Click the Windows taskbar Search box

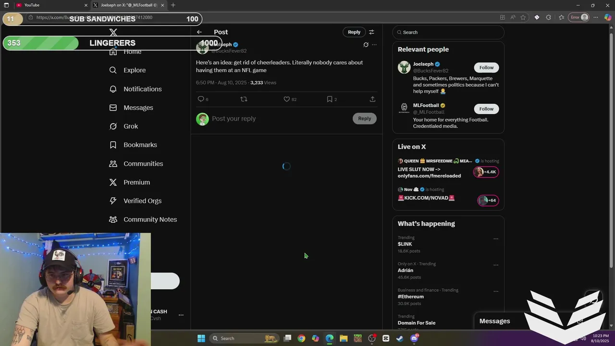(x=245, y=338)
